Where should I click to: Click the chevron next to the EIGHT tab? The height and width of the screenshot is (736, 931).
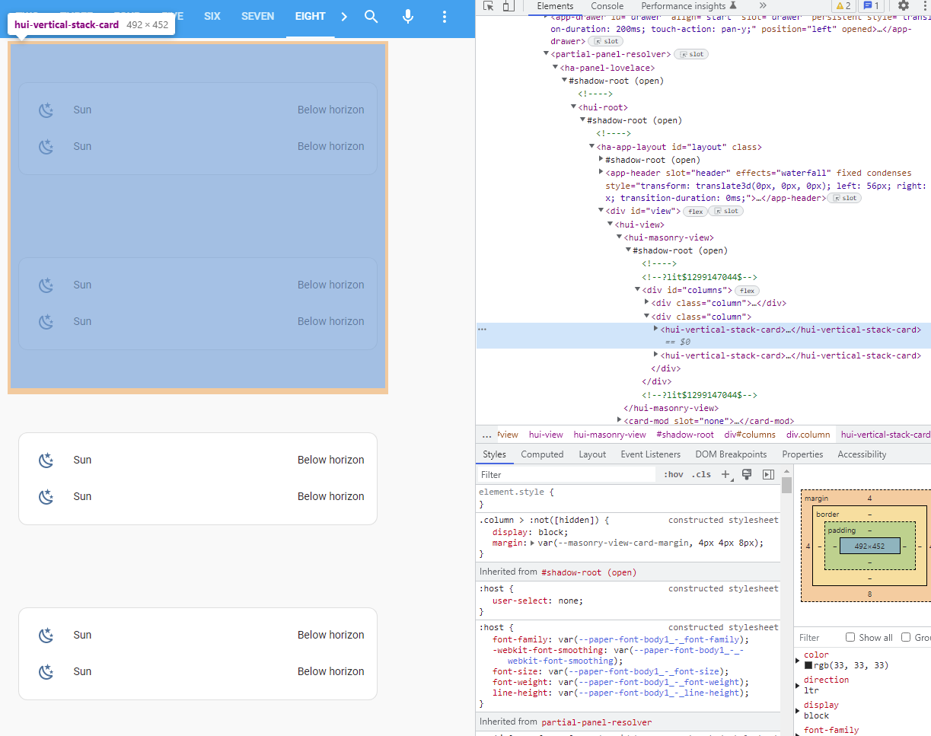[343, 15]
